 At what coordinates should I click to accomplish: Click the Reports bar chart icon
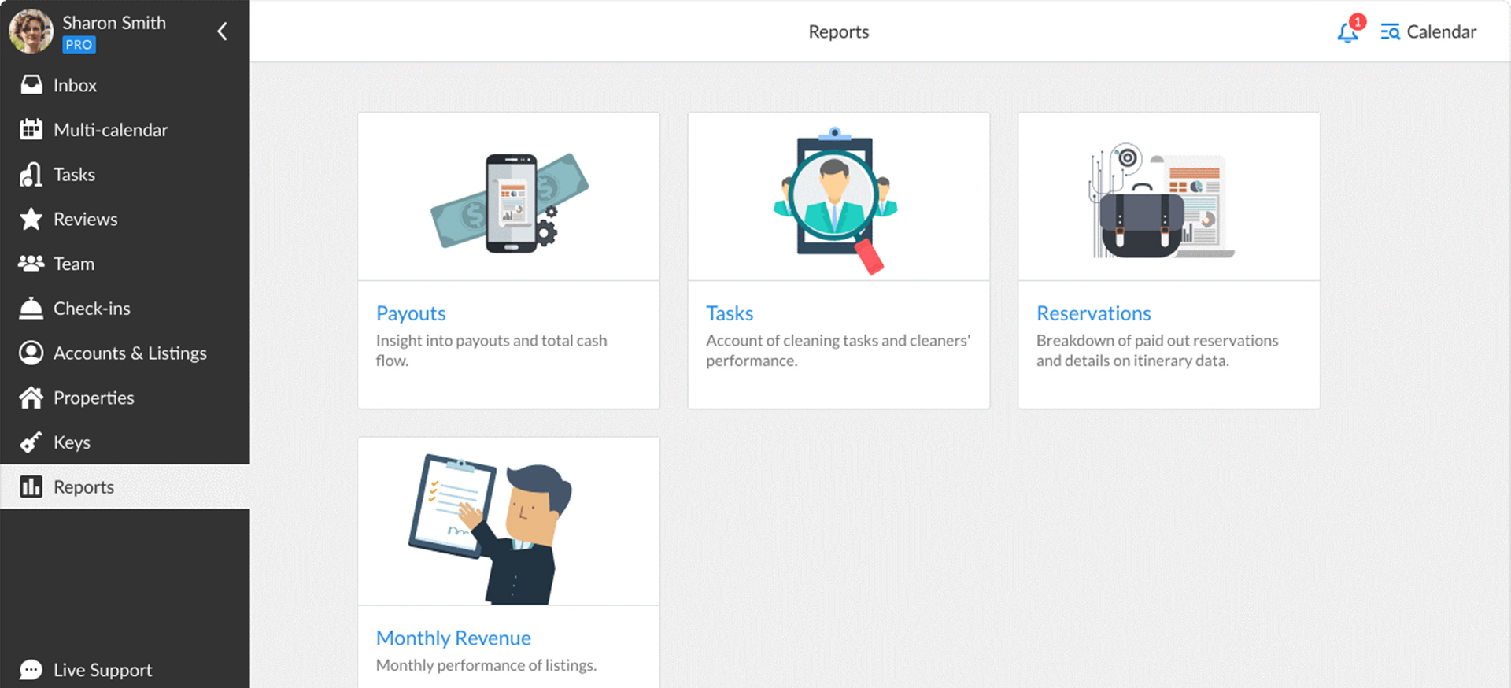(31, 487)
